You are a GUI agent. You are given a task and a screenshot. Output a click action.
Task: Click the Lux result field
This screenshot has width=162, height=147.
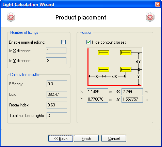coord(57,94)
